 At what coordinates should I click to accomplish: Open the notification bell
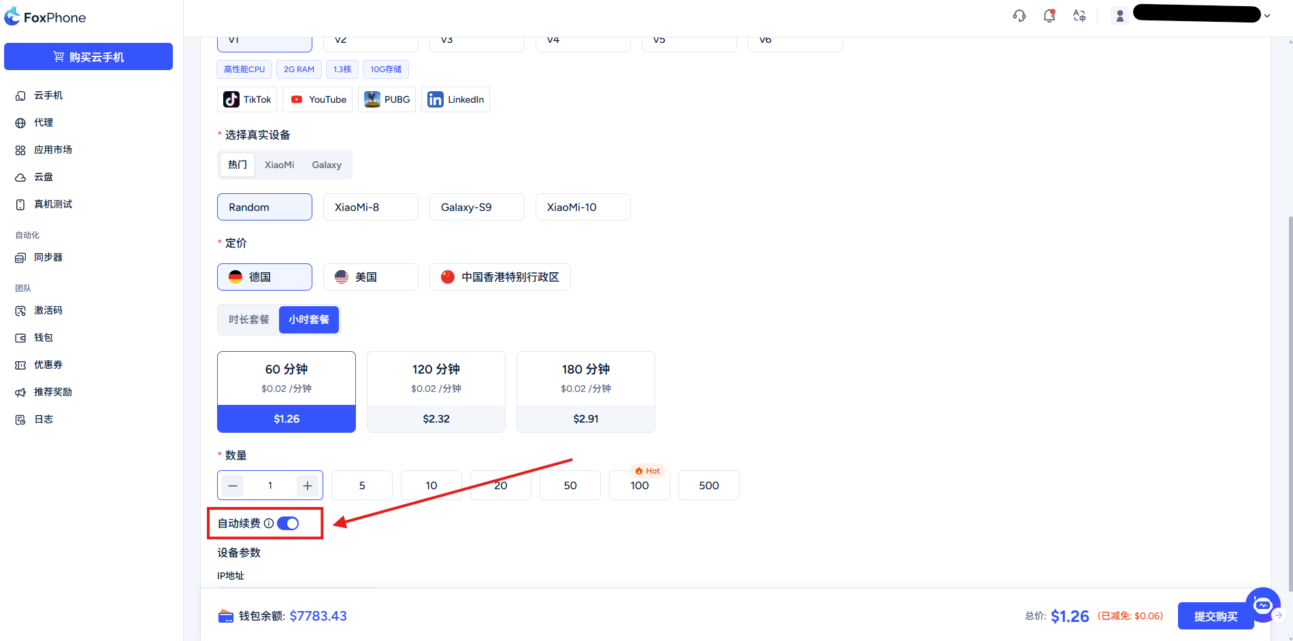click(x=1049, y=16)
